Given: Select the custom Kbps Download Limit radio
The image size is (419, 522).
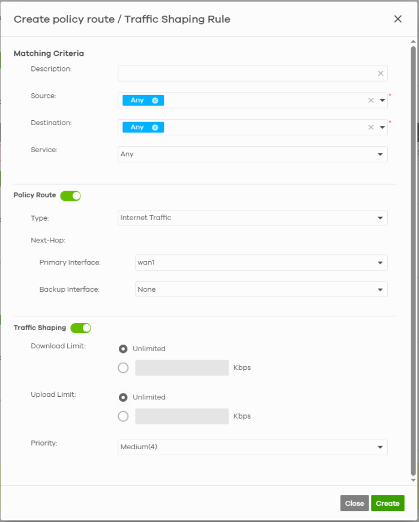Looking at the screenshot, I should coord(123,368).
